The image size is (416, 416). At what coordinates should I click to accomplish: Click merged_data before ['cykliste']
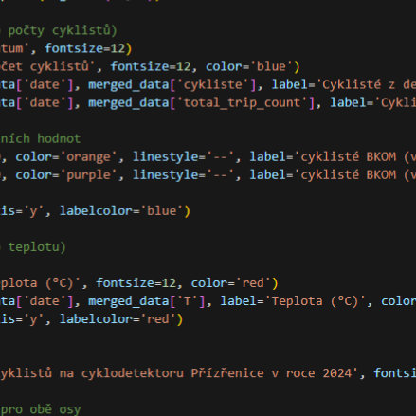click(129, 84)
